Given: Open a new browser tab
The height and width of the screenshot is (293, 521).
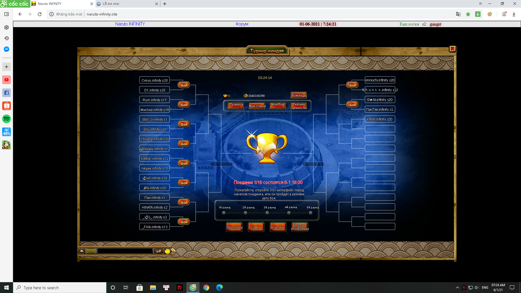Looking at the screenshot, I should point(165,4).
